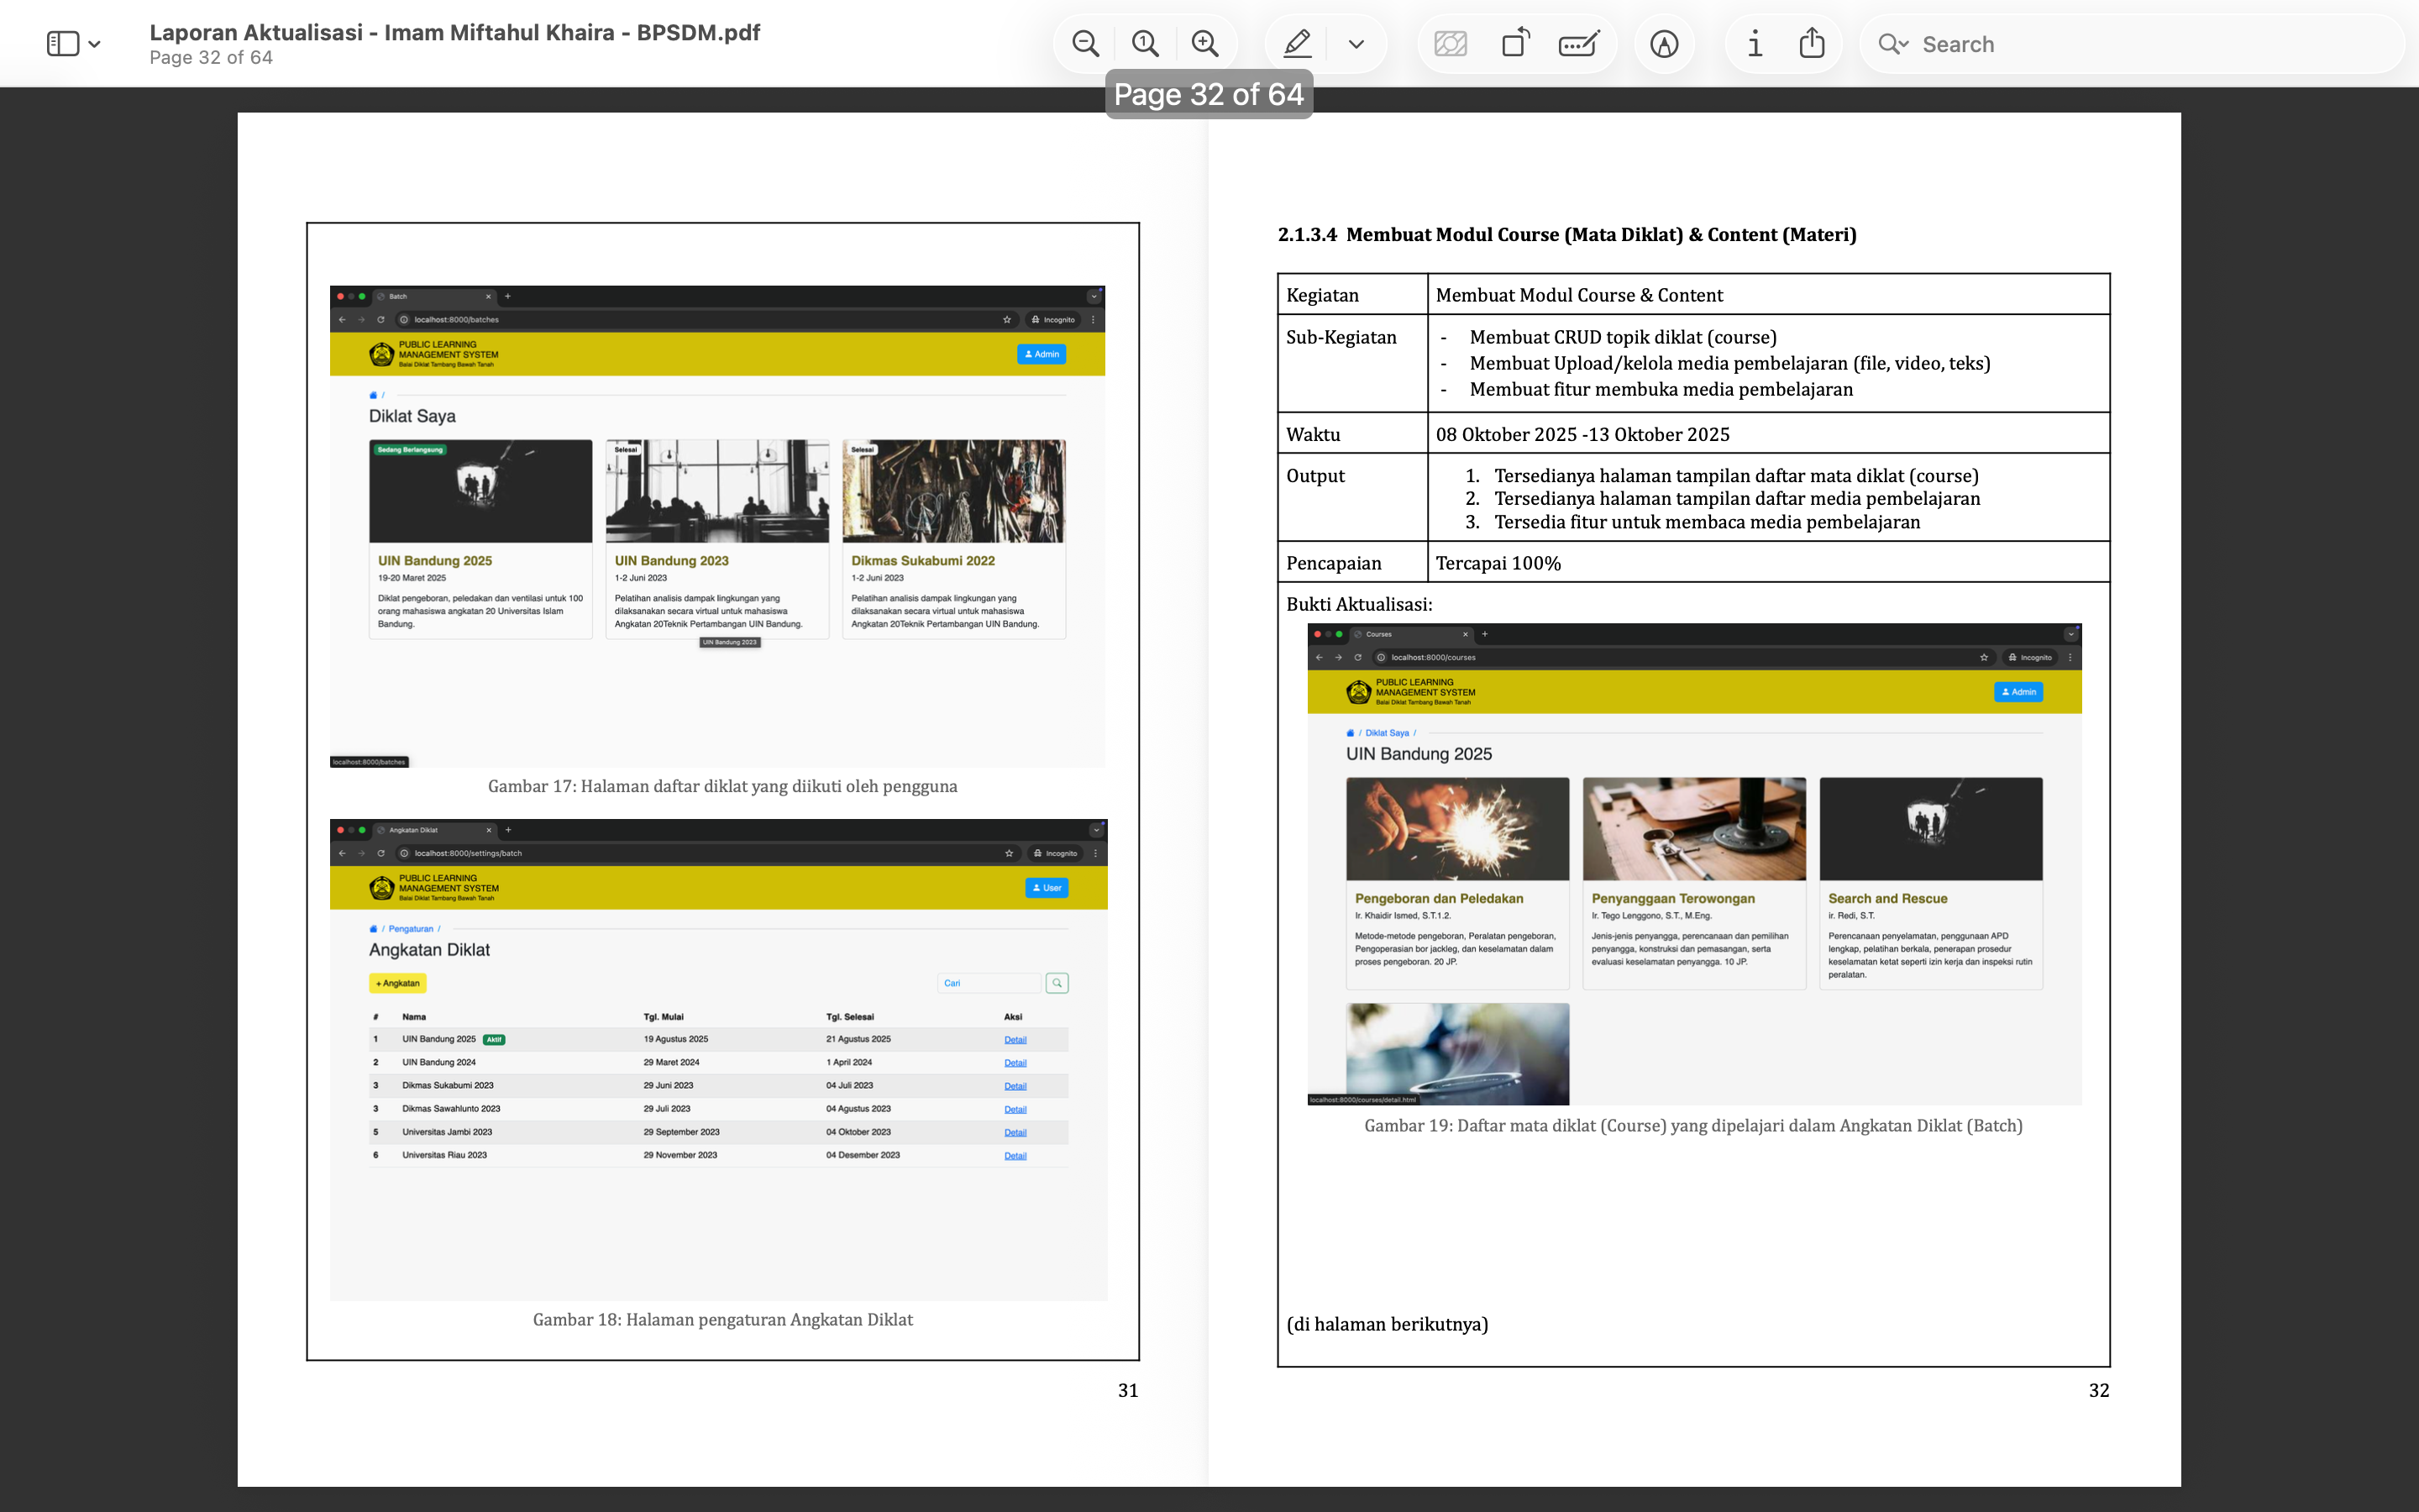Open the form filling tool
2419x1512 pixels.
click(x=1578, y=44)
